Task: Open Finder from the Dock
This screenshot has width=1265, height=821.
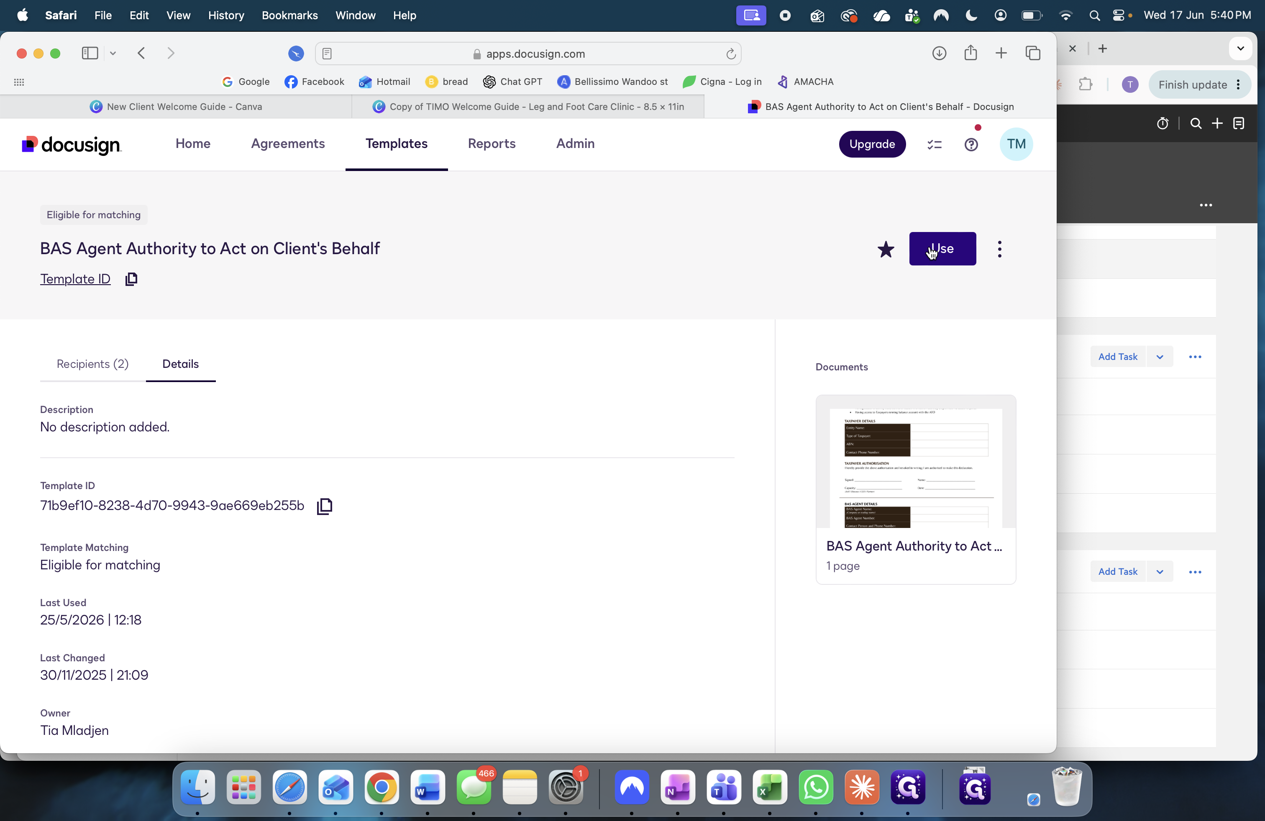Action: click(198, 788)
